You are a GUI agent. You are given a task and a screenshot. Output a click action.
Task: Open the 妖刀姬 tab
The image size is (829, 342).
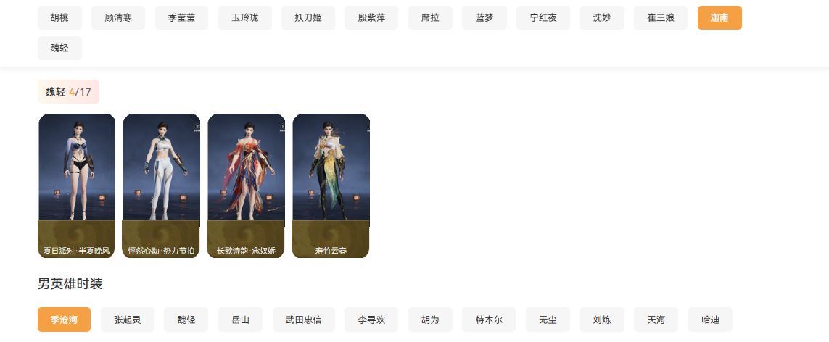308,17
